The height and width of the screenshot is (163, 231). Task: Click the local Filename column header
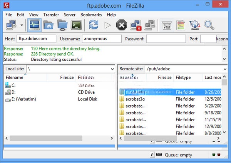(25, 77)
